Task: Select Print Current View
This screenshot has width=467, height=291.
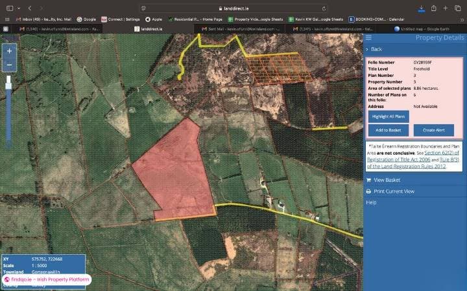Action: click(394, 191)
